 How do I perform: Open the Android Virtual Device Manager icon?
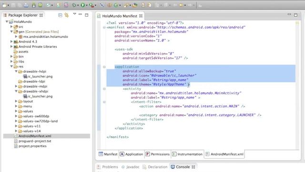40,5
